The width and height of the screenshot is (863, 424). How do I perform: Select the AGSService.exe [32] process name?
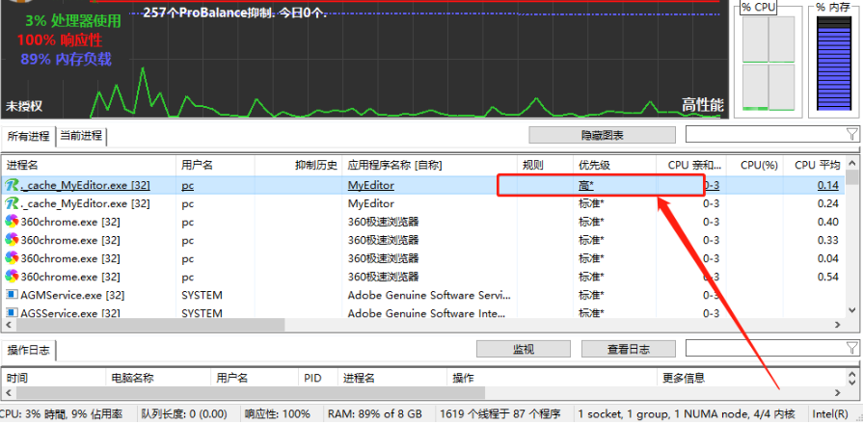coord(70,313)
